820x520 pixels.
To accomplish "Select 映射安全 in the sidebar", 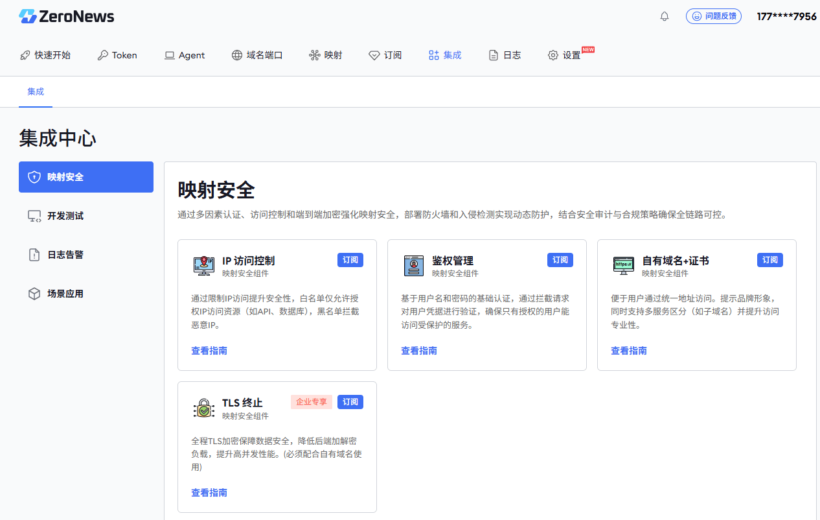I will (86, 177).
